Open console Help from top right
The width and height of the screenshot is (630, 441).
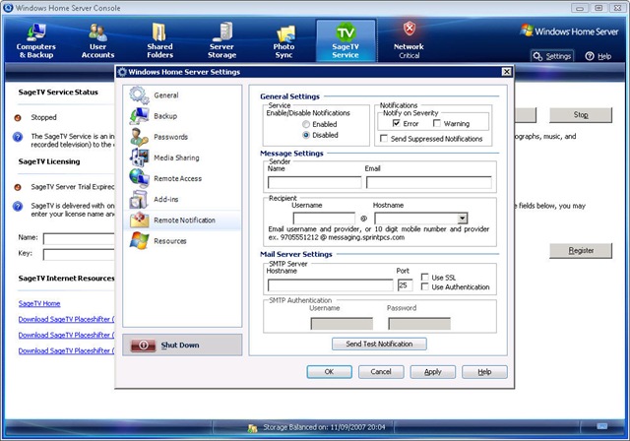click(x=598, y=56)
